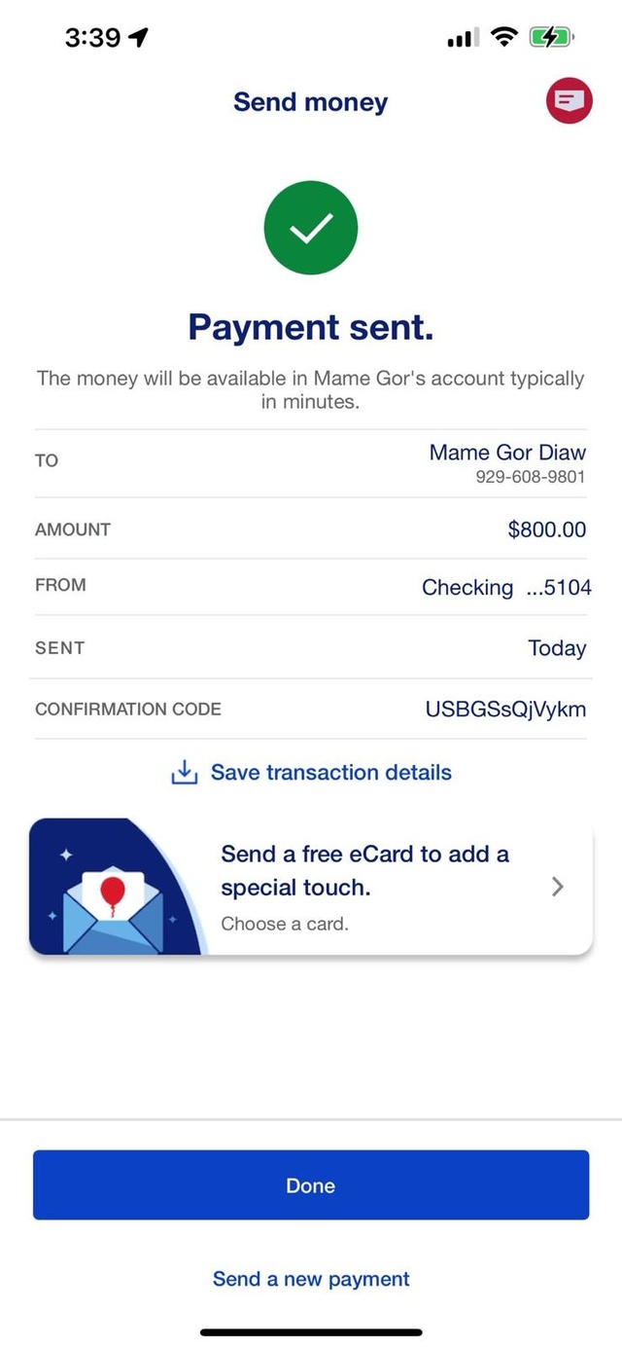The width and height of the screenshot is (622, 1348).
Task: Tap the blue Done button
Action: tap(311, 1185)
